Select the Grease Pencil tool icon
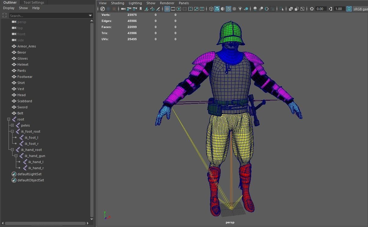 point(158,9)
